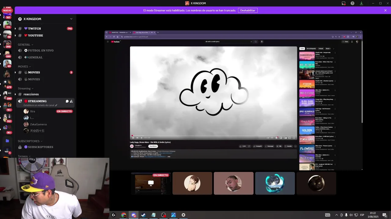The height and width of the screenshot is (219, 391).
Task: Click the green Discord update download icon
Action: click(x=361, y=3)
